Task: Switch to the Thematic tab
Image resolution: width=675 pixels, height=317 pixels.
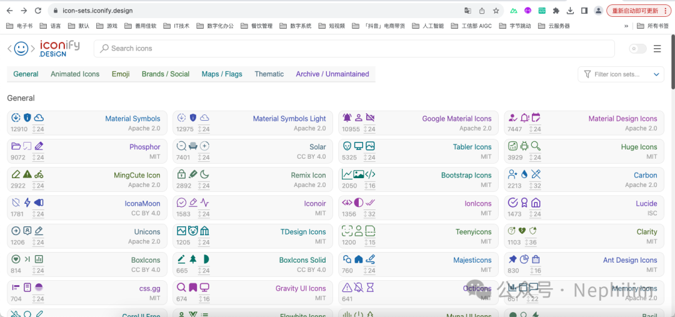Action: 269,74
